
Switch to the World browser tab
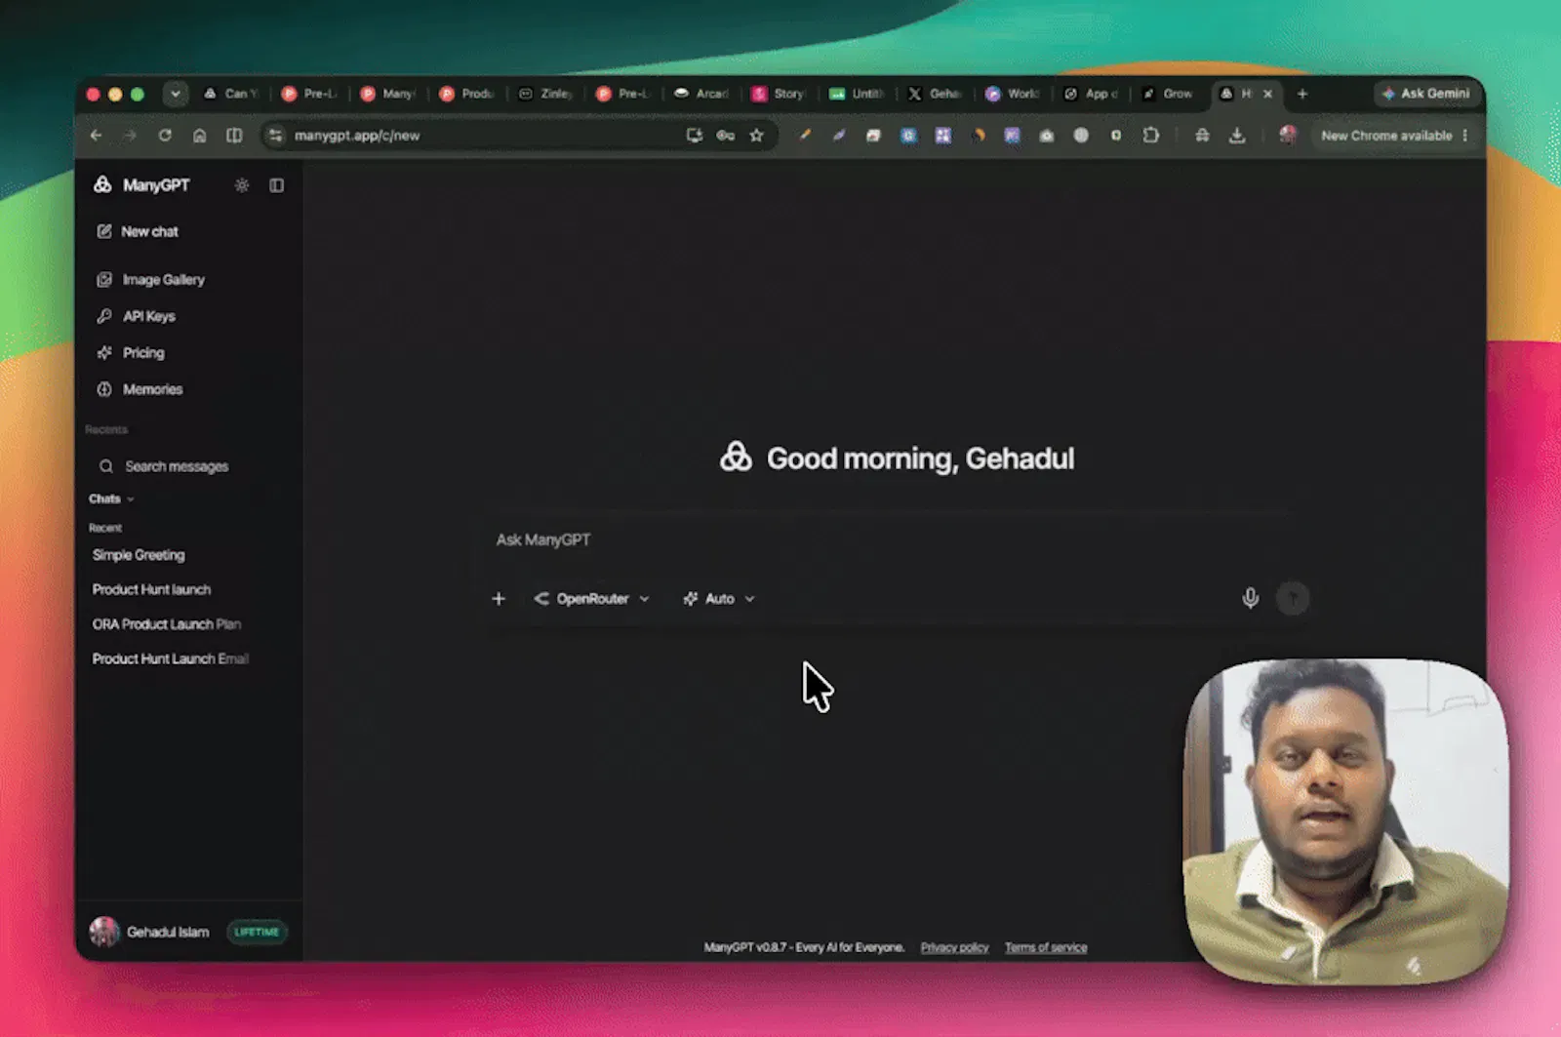1014,94
